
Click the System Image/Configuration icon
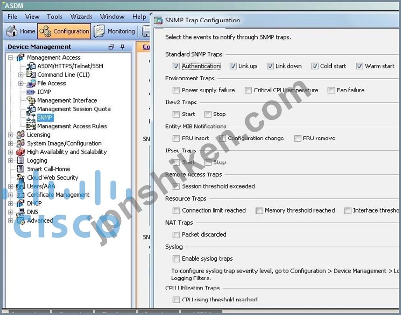click(x=21, y=143)
